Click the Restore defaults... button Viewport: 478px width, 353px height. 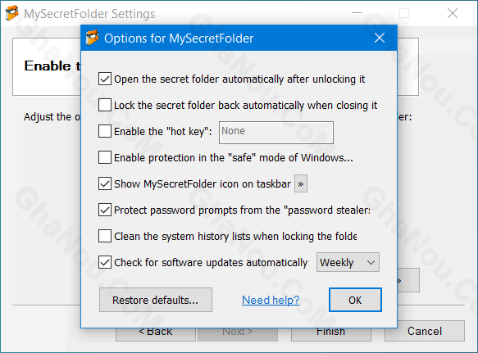click(x=156, y=300)
